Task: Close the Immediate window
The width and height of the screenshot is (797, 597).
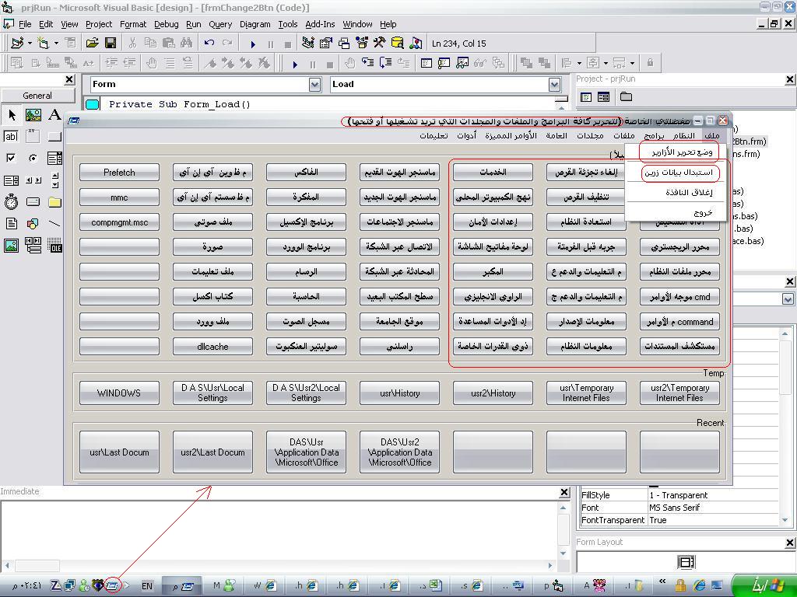Action: pyautogui.click(x=564, y=492)
